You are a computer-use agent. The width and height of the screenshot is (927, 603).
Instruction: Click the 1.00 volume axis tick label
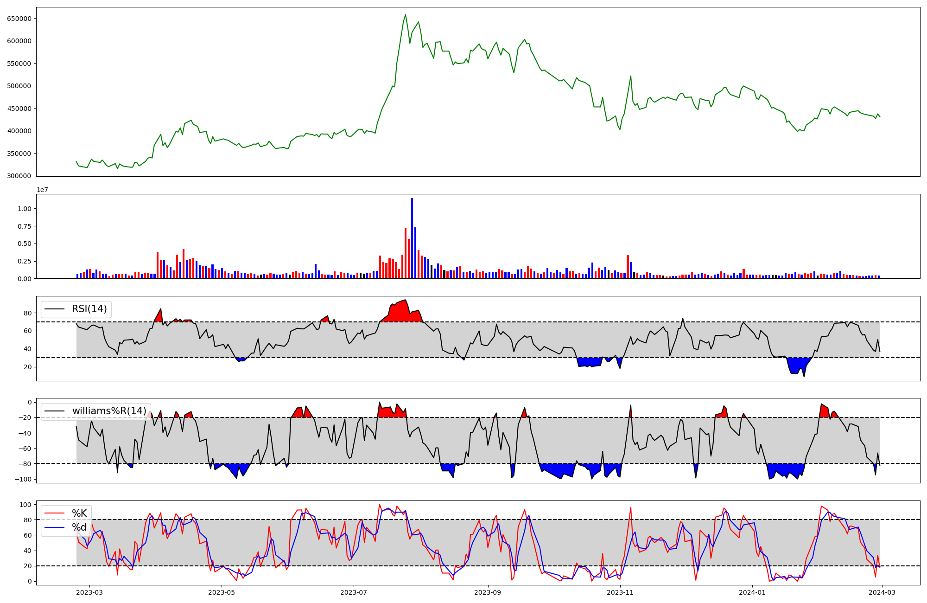point(24,209)
